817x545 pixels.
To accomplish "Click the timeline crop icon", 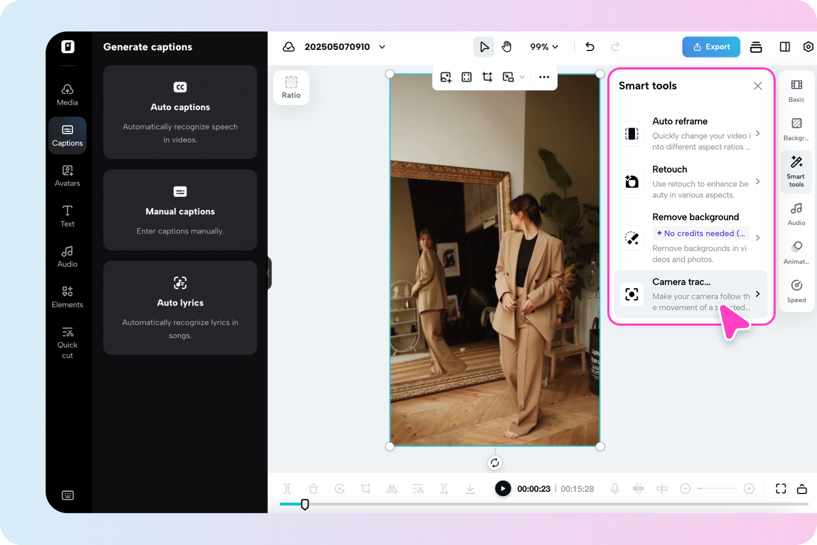I will tap(366, 489).
